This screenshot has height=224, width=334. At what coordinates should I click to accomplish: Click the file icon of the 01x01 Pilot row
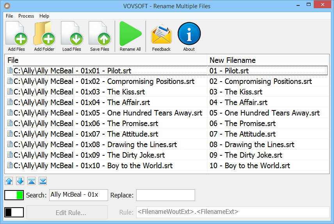10,70
